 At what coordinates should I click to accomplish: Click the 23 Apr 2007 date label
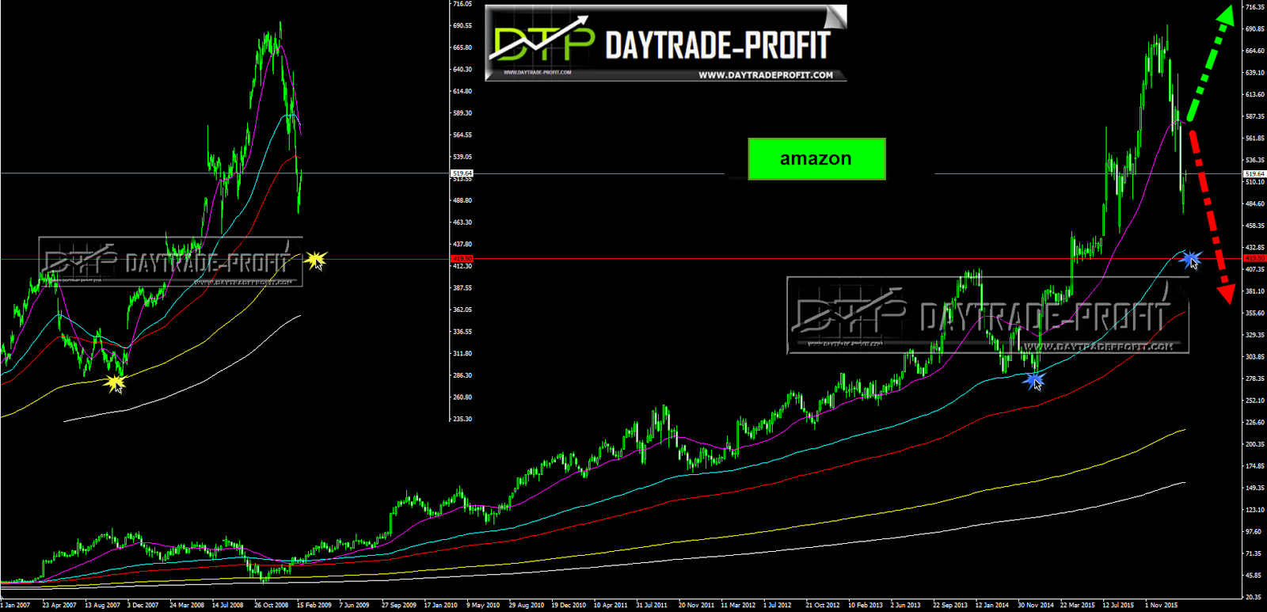coord(59,606)
